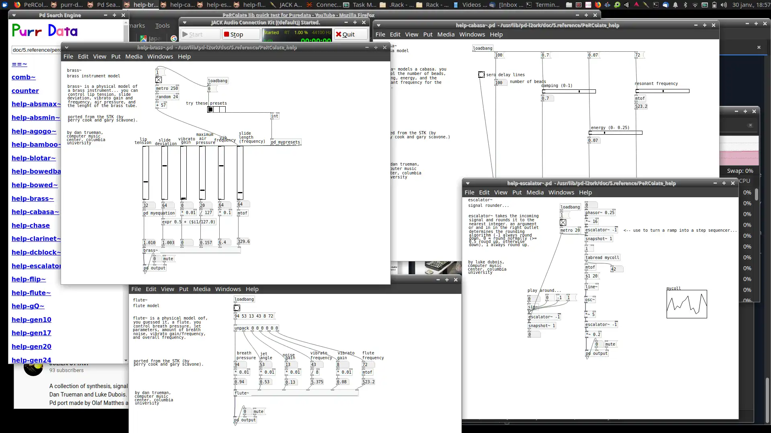Open the Wi-Fi network tray icon
Image resolution: width=771 pixels, height=433 pixels.
click(x=695, y=5)
